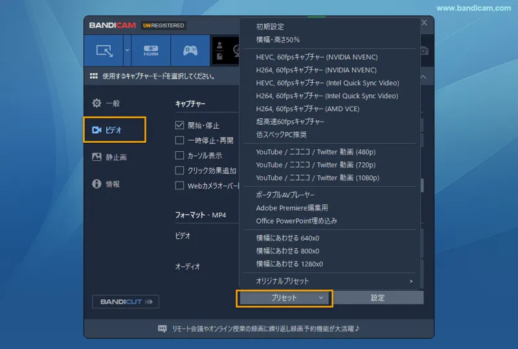Select the game recording mode gamepad icon
Viewport: 518px width, 349px height.
pos(190,51)
